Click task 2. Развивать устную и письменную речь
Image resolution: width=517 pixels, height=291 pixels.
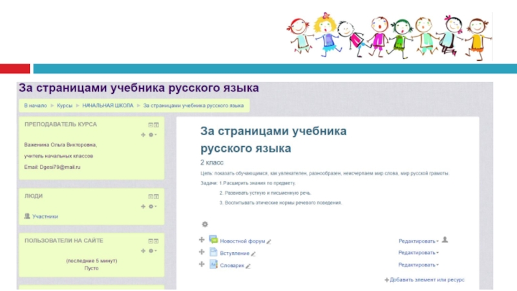point(265,193)
